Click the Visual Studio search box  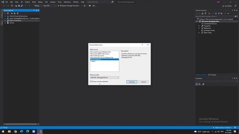(x=100, y=2)
